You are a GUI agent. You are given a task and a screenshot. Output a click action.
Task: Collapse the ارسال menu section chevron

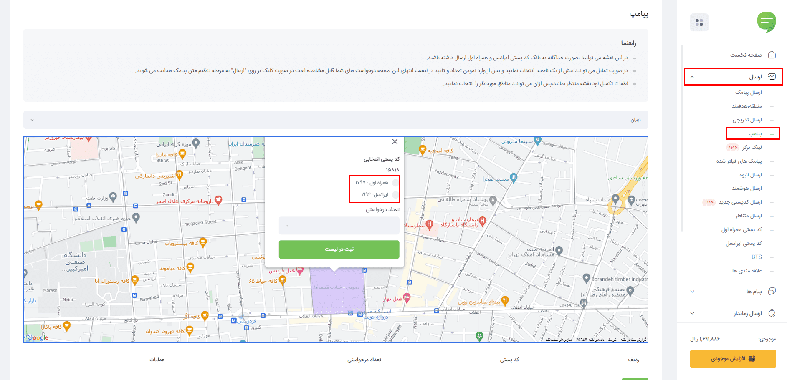tap(692, 77)
